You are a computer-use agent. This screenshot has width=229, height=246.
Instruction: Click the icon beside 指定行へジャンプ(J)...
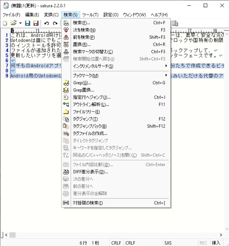[x=66, y=97]
